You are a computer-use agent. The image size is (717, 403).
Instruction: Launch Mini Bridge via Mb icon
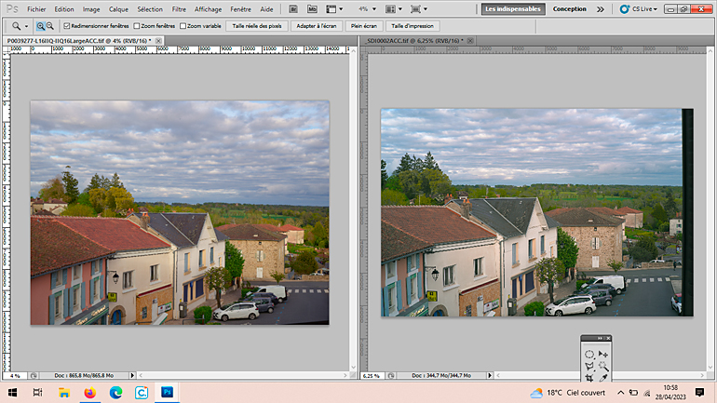[x=312, y=9]
